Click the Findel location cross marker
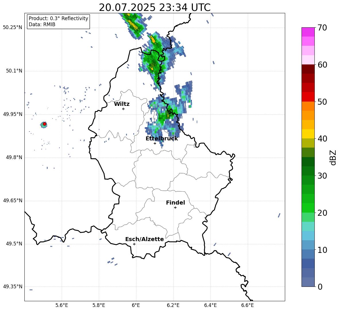 175,208
